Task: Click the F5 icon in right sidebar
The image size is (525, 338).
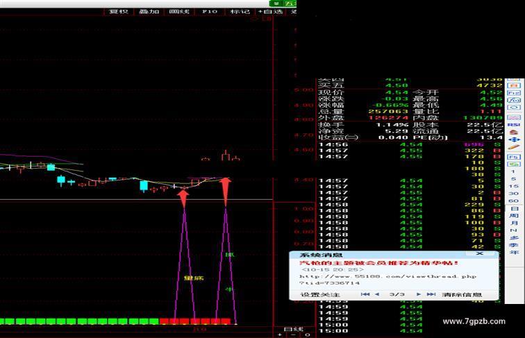Action: tap(514, 157)
